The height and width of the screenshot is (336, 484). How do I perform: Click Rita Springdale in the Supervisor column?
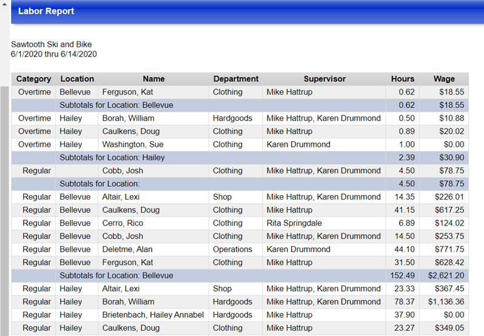(x=294, y=223)
